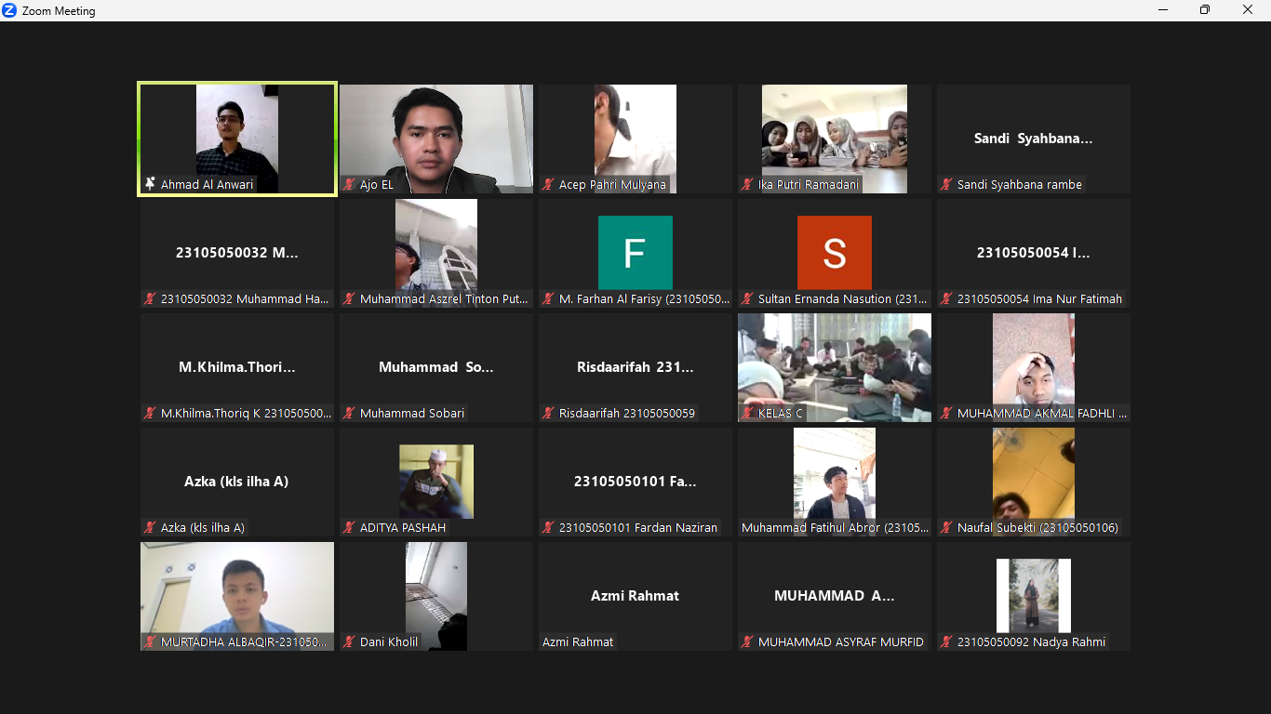Click MUHAMMAD ASYRAF MURFID's muted mic icon

pos(748,641)
